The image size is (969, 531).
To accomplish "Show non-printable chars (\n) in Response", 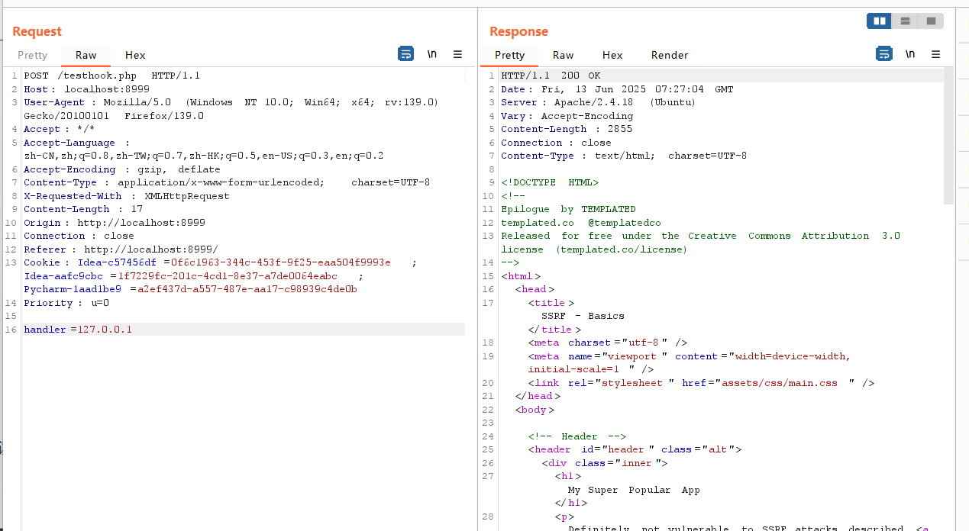I will pos(910,54).
